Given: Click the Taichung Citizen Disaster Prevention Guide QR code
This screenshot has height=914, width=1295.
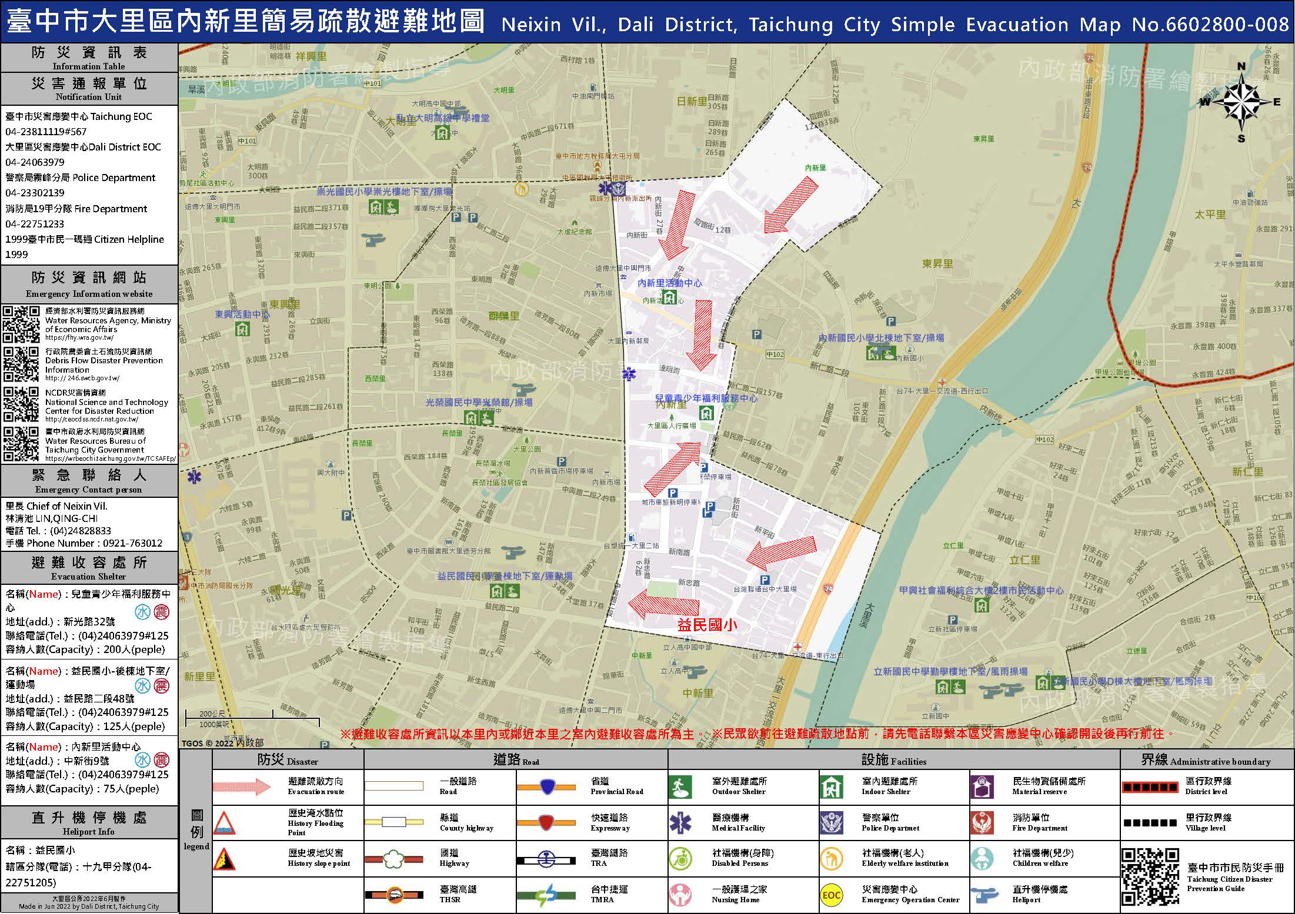Looking at the screenshot, I should pos(1150,878).
